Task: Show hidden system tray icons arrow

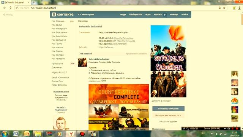Action: pos(208,134)
